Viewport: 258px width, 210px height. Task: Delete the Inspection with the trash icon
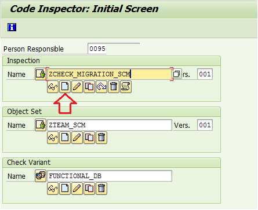click(114, 87)
